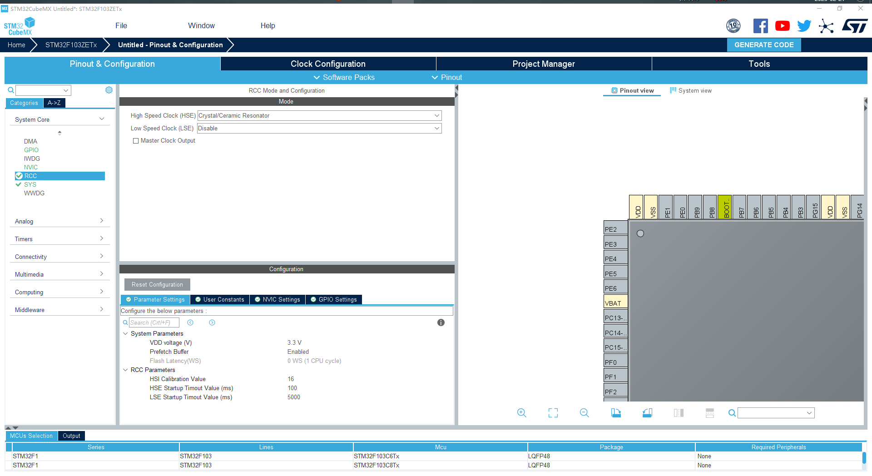Open the Software Packs dropdown menu
Screen dimensions: 872x476
point(344,78)
